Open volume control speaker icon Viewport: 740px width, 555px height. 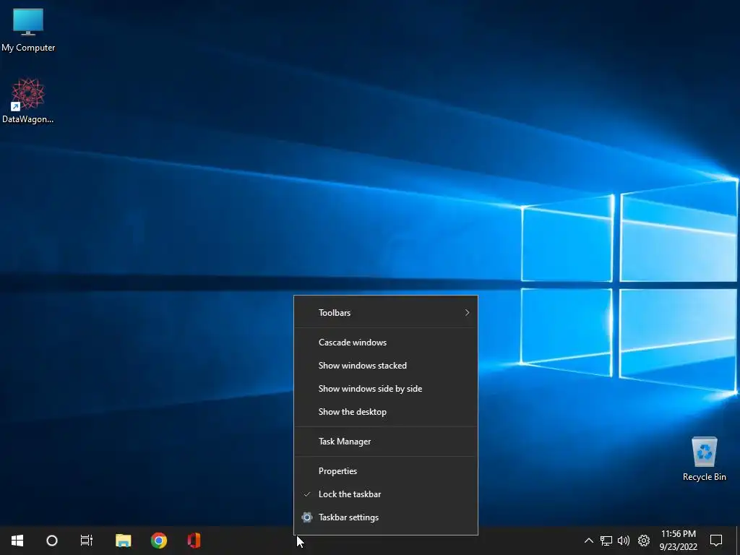[x=624, y=541]
